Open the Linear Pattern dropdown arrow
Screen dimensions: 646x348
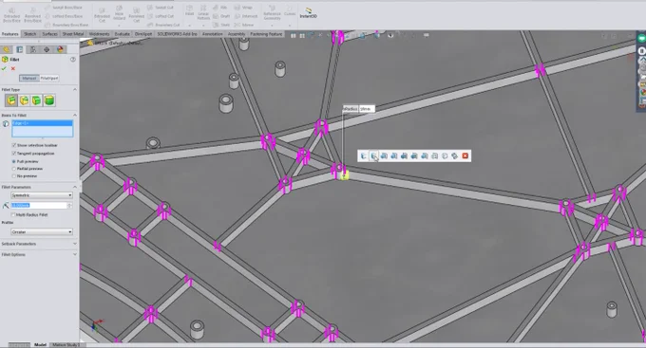pos(203,25)
